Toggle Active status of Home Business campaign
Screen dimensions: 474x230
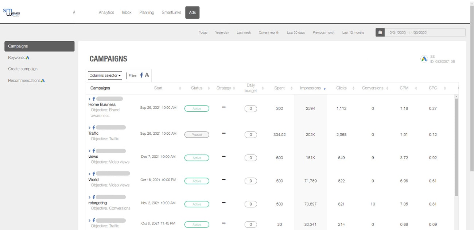tap(197, 108)
